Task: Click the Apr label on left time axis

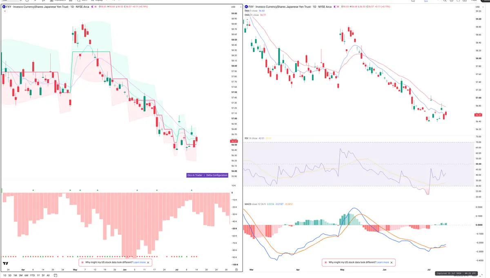Action: (x=23, y=269)
